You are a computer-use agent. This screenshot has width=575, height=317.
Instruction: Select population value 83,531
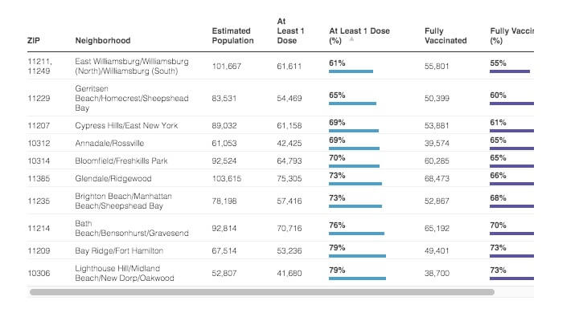pyautogui.click(x=224, y=99)
